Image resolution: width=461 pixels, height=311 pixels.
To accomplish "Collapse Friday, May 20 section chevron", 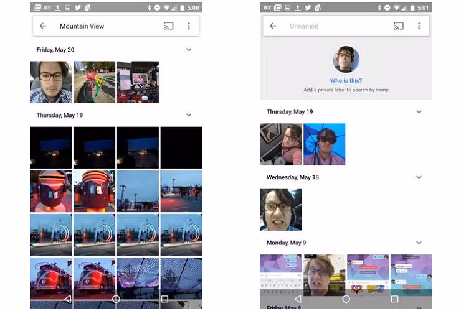I will (189, 50).
